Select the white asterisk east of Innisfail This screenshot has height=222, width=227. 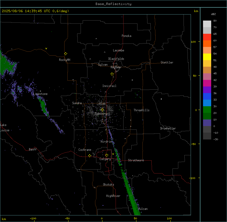pyautogui.click(x=132, y=80)
